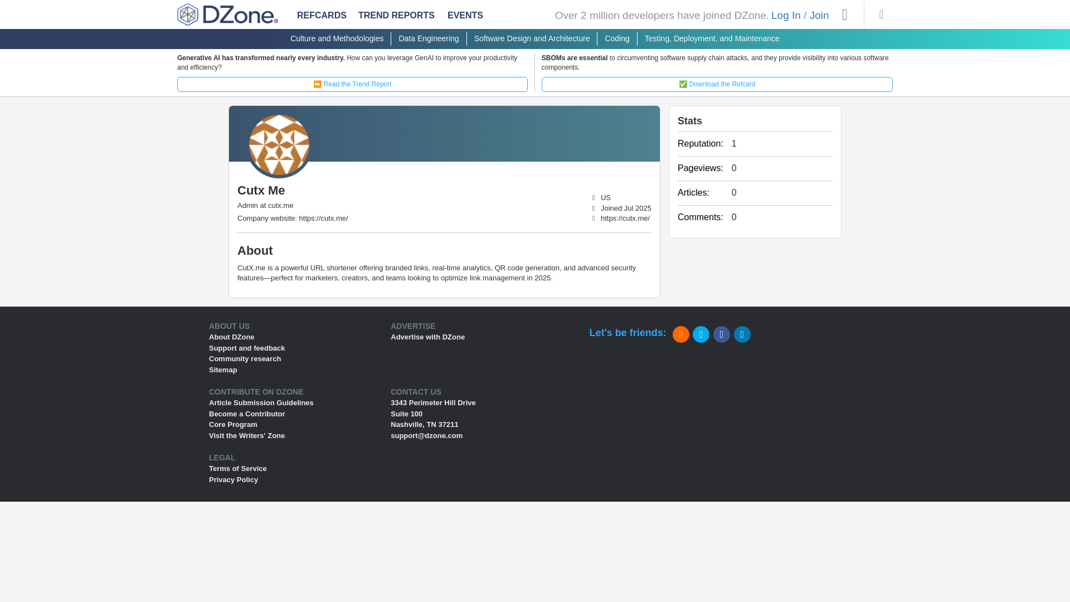Click the support@dzone.com email link

coord(426,436)
